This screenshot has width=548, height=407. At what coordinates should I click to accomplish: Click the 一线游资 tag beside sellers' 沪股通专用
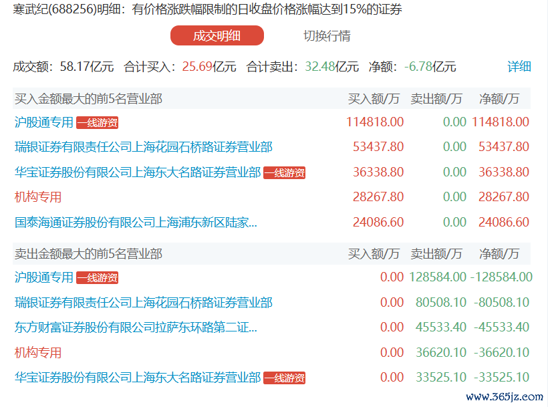97,278
